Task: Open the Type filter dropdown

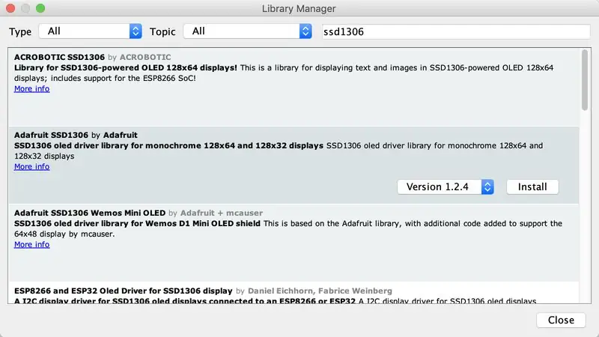Action: [x=90, y=31]
